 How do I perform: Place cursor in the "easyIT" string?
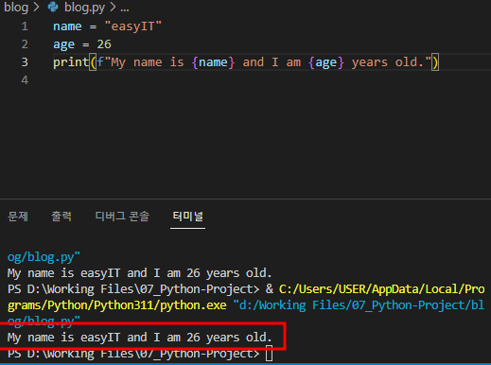(x=133, y=26)
